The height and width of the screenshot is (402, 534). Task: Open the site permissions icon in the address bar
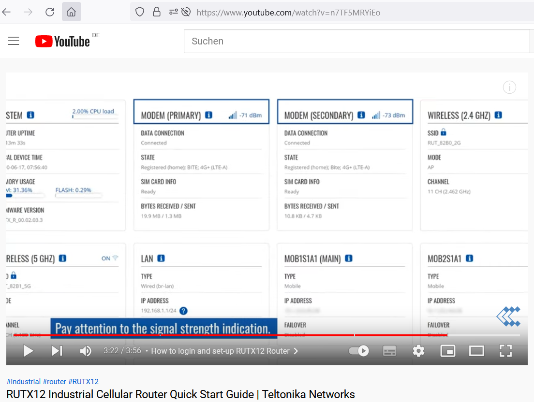coord(173,12)
